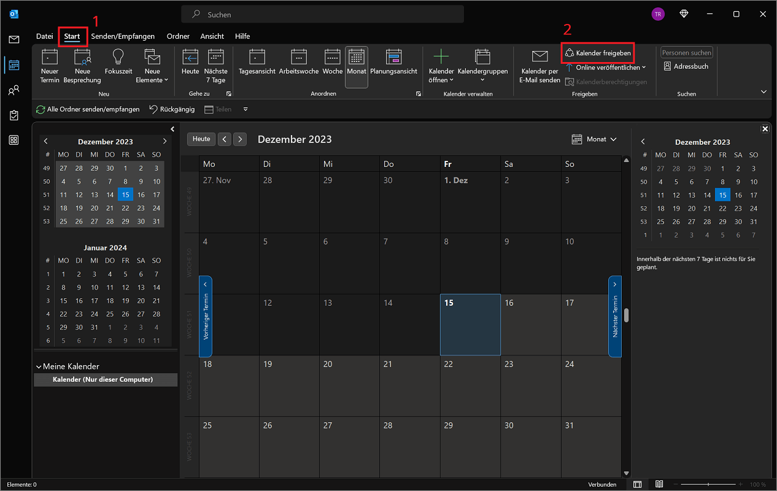Click the calendar vertical scrollbar thumb

point(626,315)
